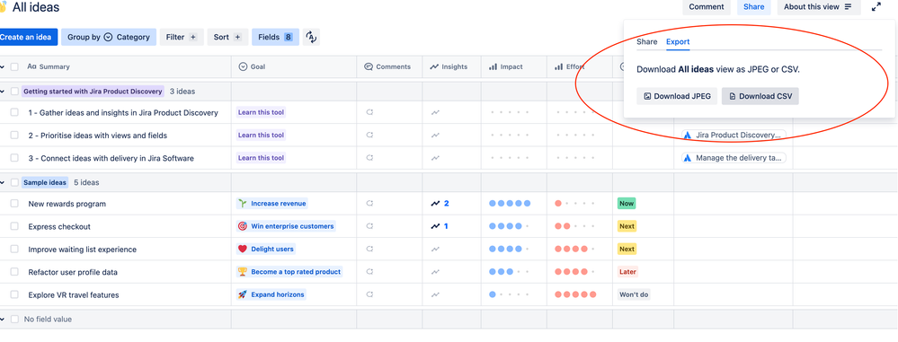Open the fullscreen expand icon
898x342 pixels.
876,7
